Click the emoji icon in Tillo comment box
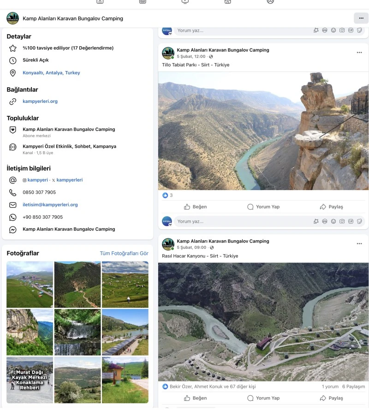 [333, 221]
